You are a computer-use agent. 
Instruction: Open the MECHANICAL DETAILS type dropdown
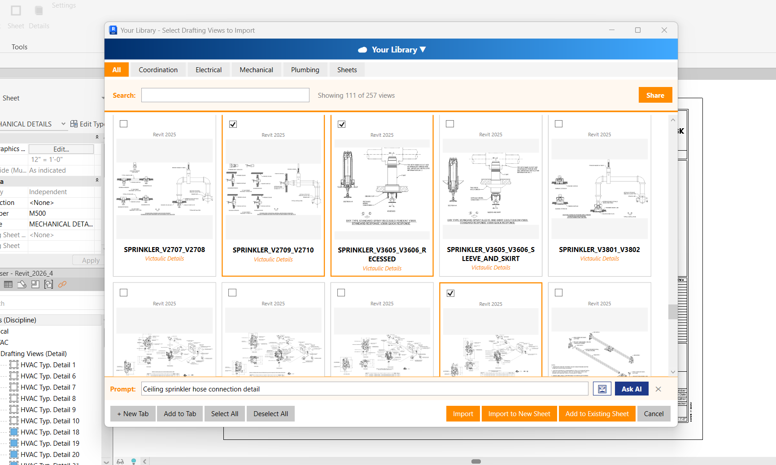pos(63,124)
